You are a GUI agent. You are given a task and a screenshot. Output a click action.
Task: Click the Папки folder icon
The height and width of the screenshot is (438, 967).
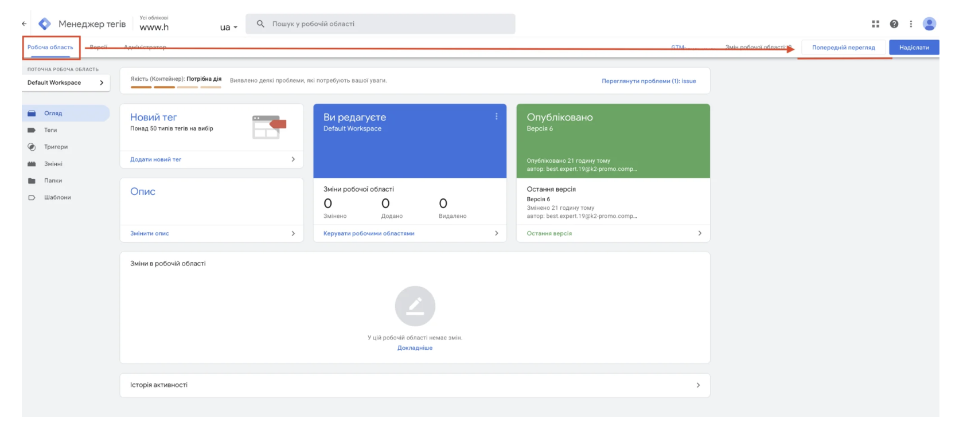[32, 181]
